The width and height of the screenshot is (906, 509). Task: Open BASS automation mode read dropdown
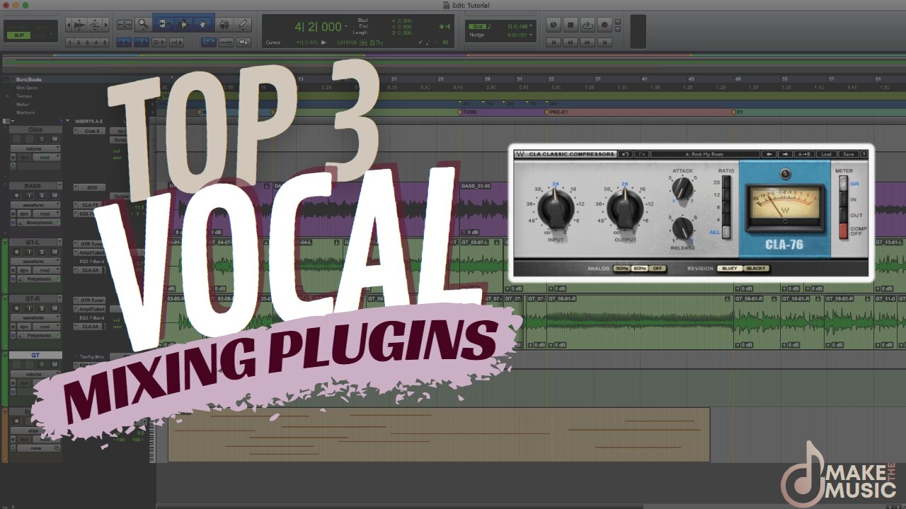point(46,213)
